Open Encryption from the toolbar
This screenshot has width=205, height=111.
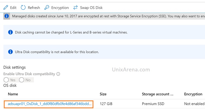coord(60,8)
